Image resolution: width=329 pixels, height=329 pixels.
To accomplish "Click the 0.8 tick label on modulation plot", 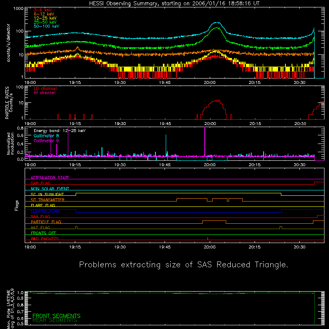I will point(20,128).
